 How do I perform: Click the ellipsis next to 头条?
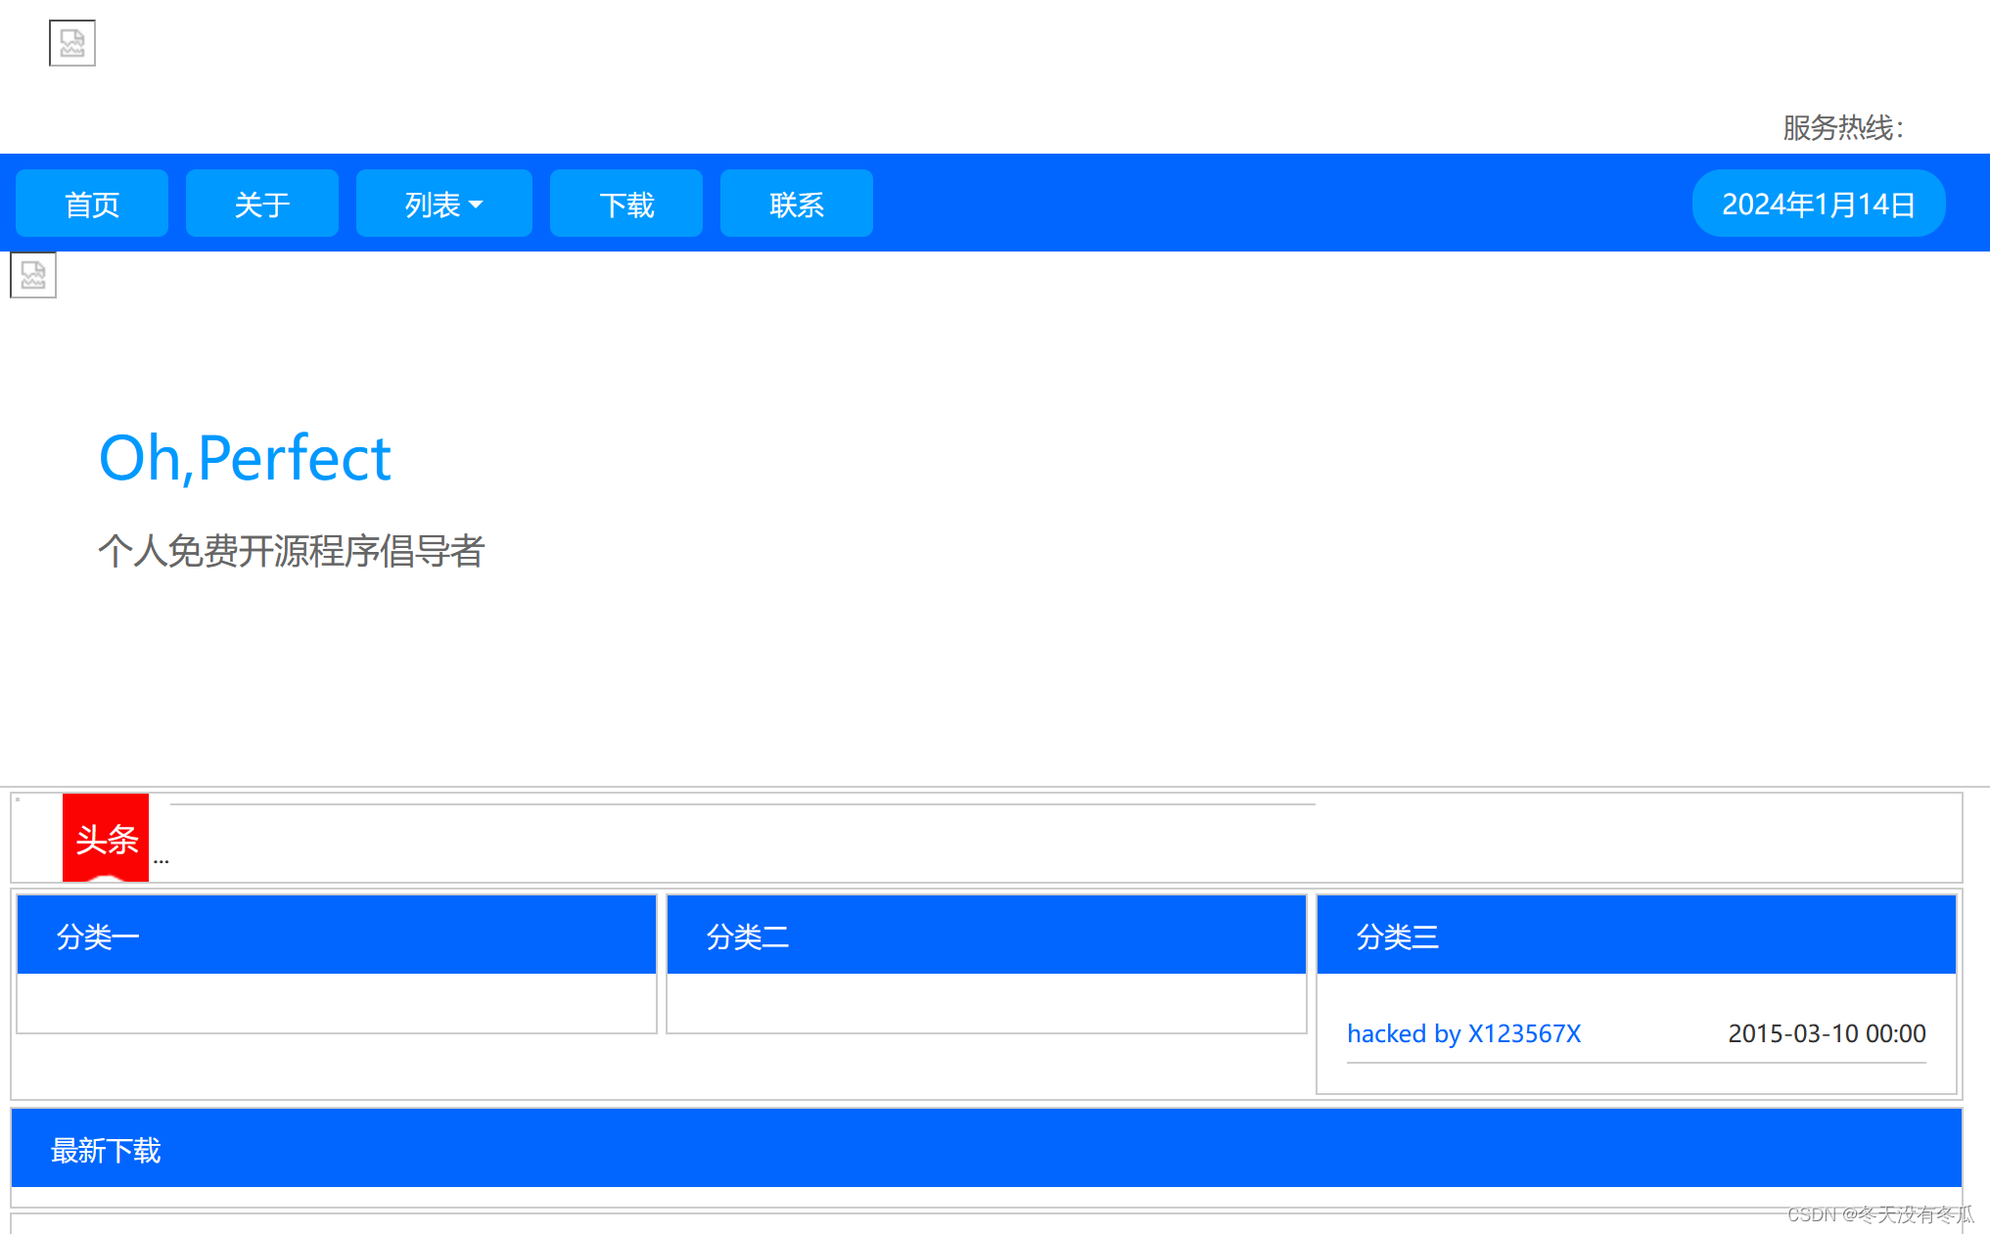[162, 860]
